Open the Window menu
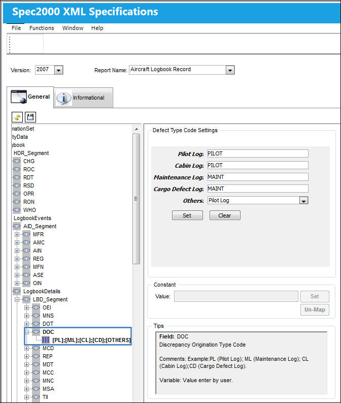Image resolution: width=341 pixels, height=403 pixels. (73, 28)
